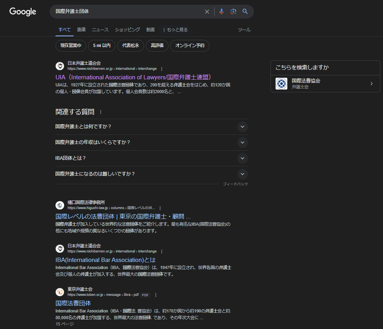Open three-dot menu beside 関連する質問

pyautogui.click(x=100, y=112)
